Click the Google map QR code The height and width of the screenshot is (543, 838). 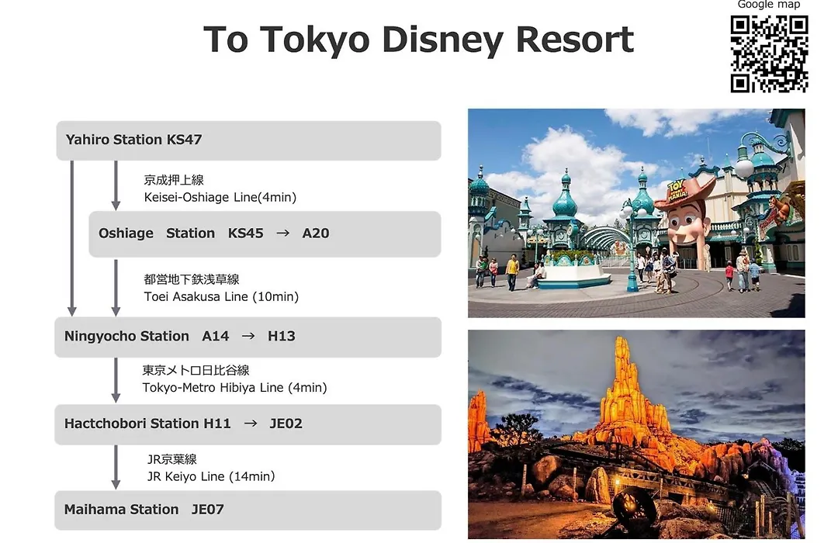769,54
